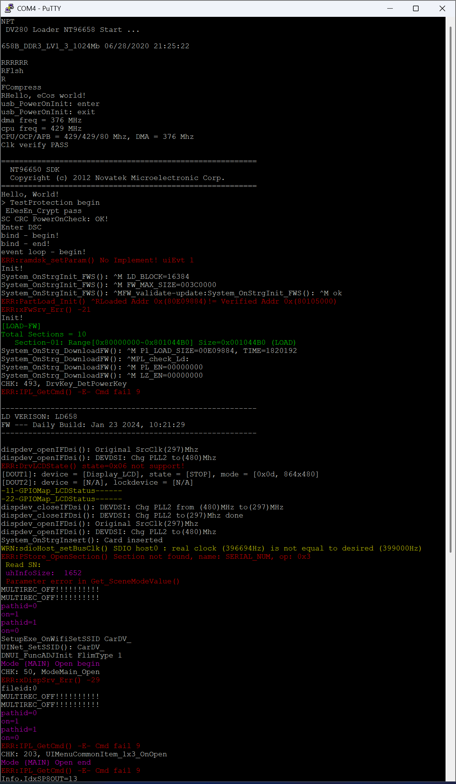Click the 'Clk verify PASS' line
Screen dimensions: 456x784
[35, 145]
